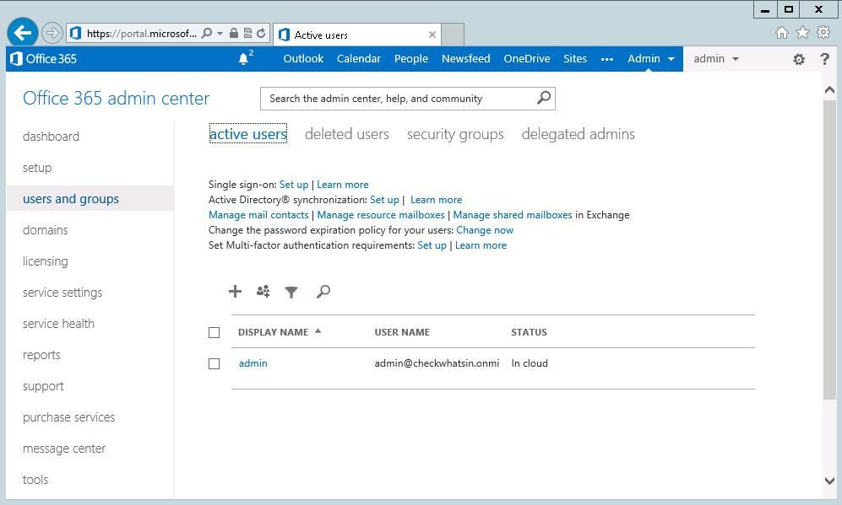Click the search magnifier in search box
Image resolution: width=842 pixels, height=505 pixels.
point(544,98)
